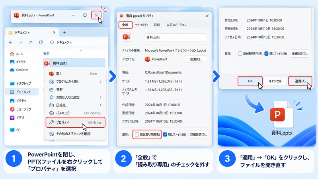Switch to セキュリティ tab
The height and width of the screenshot is (179, 318).
pyautogui.click(x=142, y=25)
